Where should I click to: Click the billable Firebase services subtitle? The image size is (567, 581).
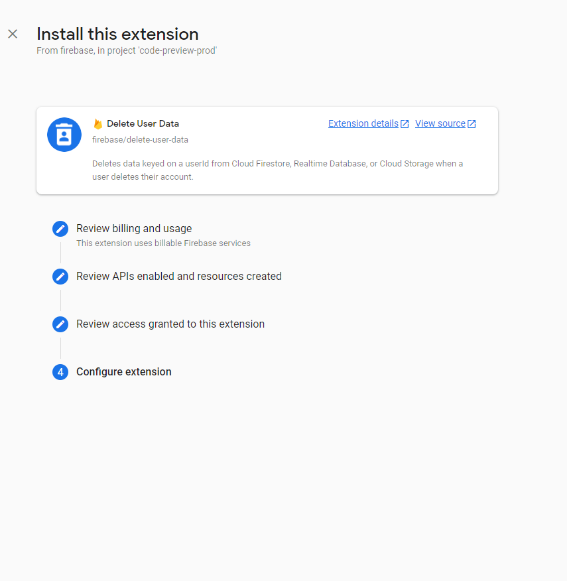(163, 243)
